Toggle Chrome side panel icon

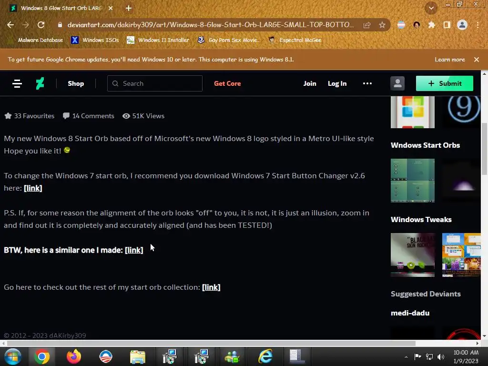(447, 25)
